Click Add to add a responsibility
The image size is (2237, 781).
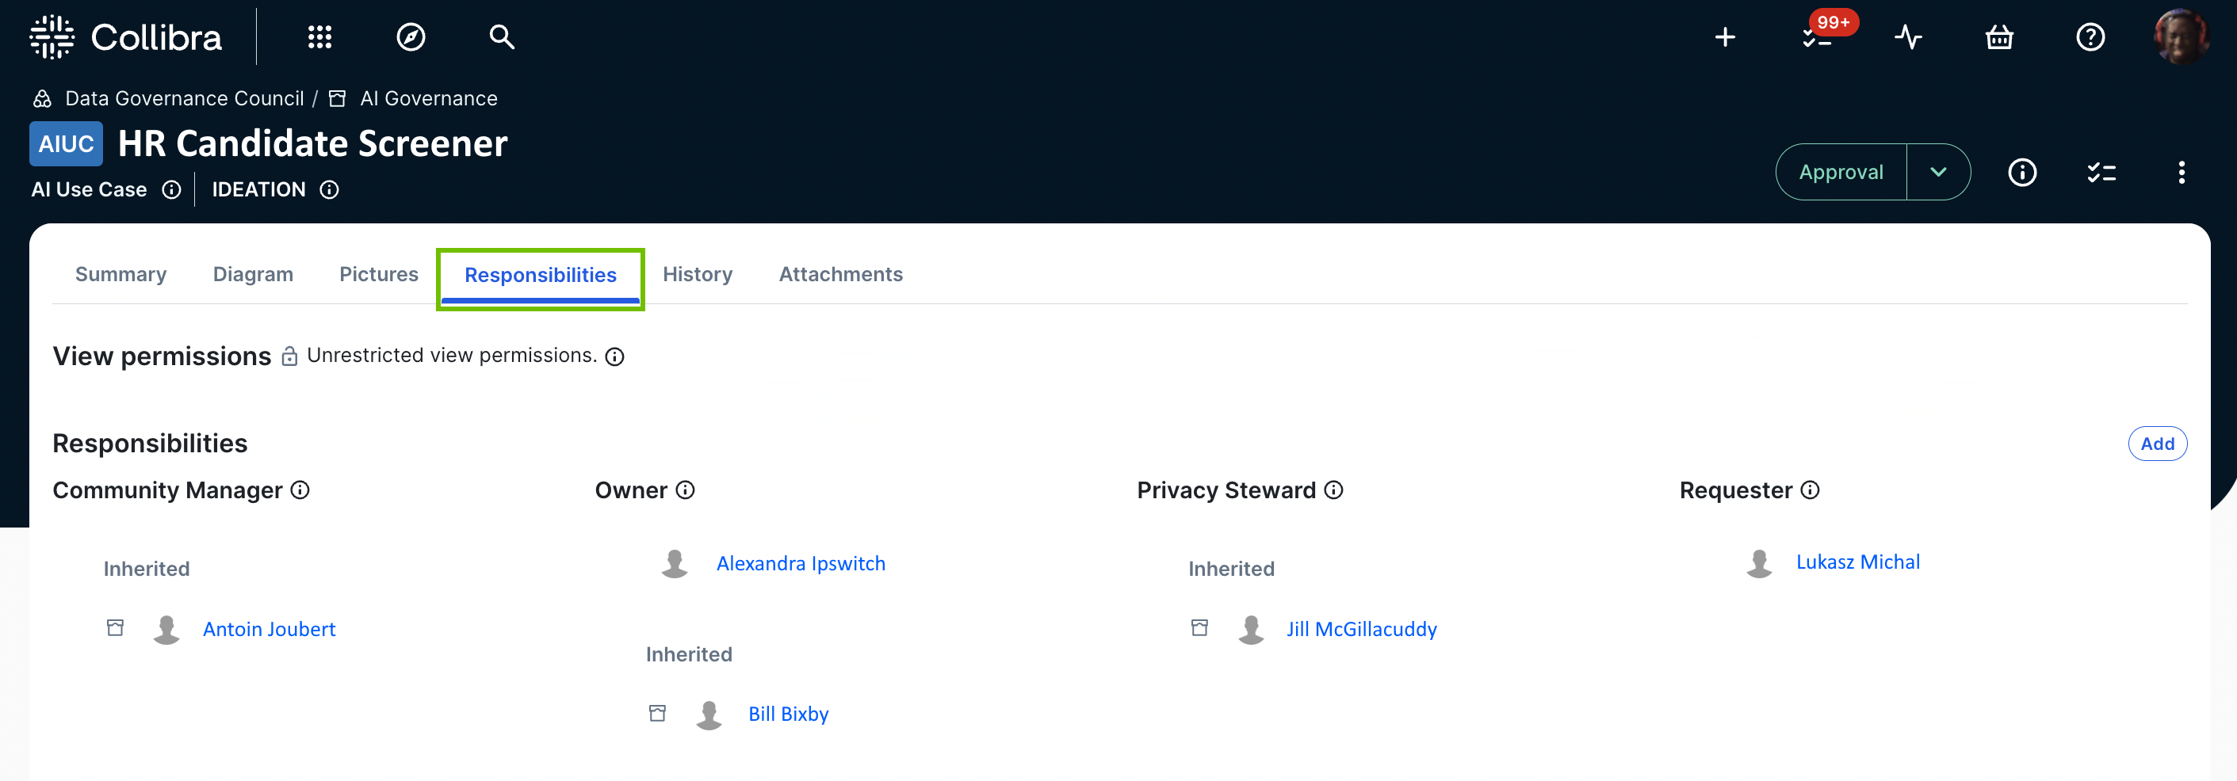pos(2157,444)
